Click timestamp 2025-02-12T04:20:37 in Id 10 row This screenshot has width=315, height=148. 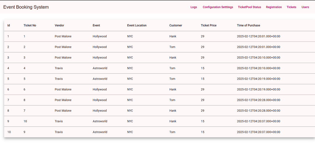point(258,132)
